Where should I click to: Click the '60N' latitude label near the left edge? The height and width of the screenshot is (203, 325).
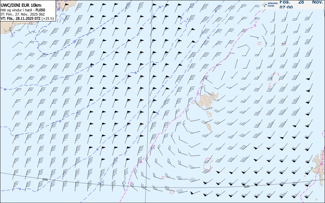[45, 180]
